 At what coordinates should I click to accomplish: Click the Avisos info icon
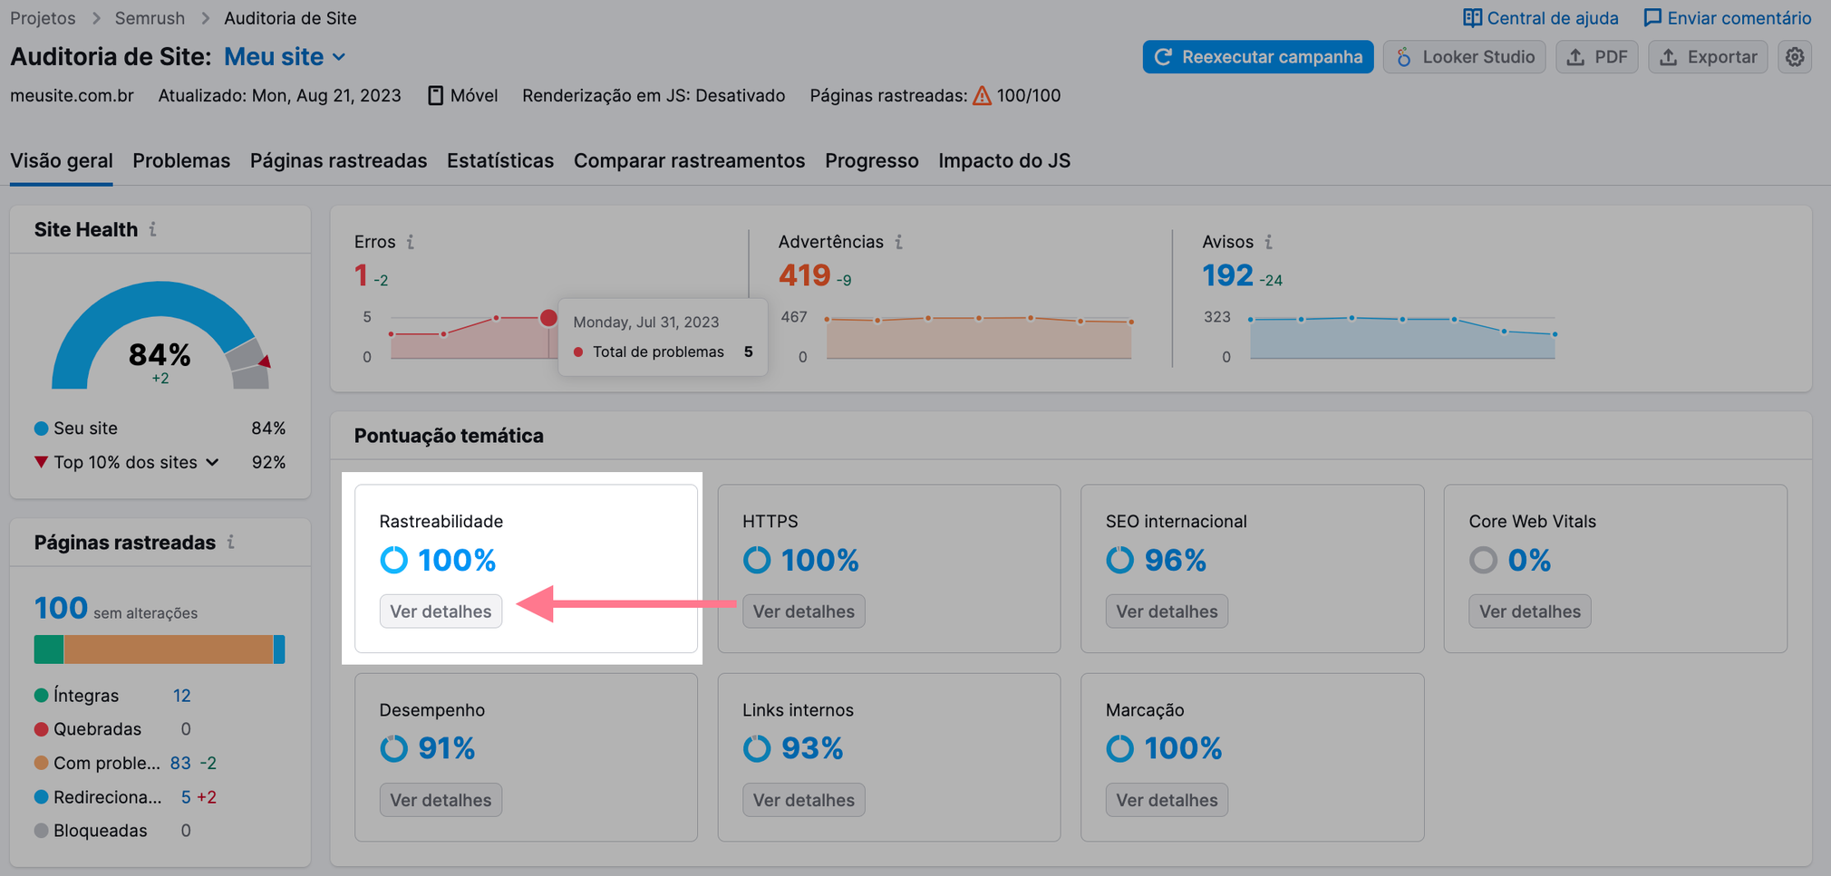coord(1269,242)
